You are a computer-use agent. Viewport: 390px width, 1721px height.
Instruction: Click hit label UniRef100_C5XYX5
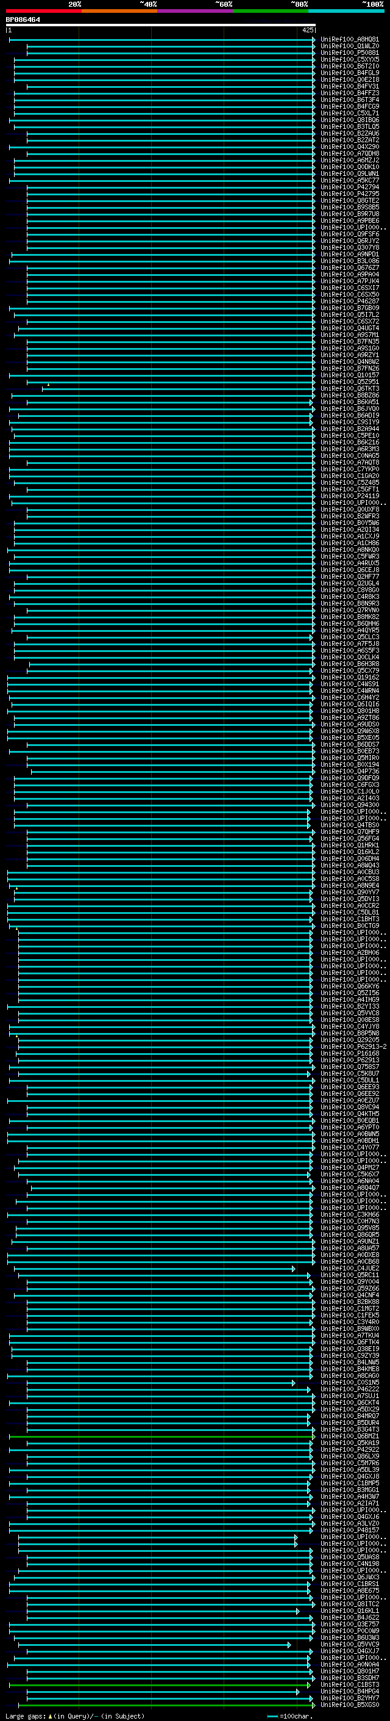(349, 59)
